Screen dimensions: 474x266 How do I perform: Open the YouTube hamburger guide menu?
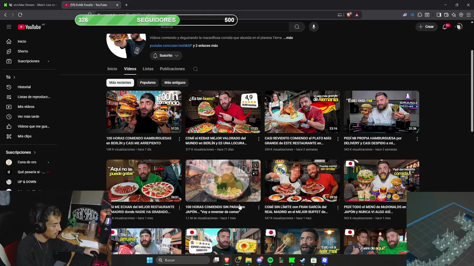point(9,27)
